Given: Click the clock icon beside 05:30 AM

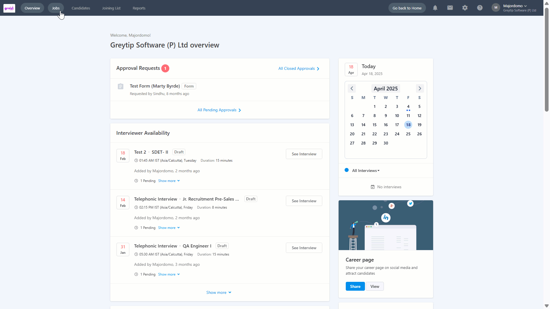Looking at the screenshot, I should tap(136, 254).
